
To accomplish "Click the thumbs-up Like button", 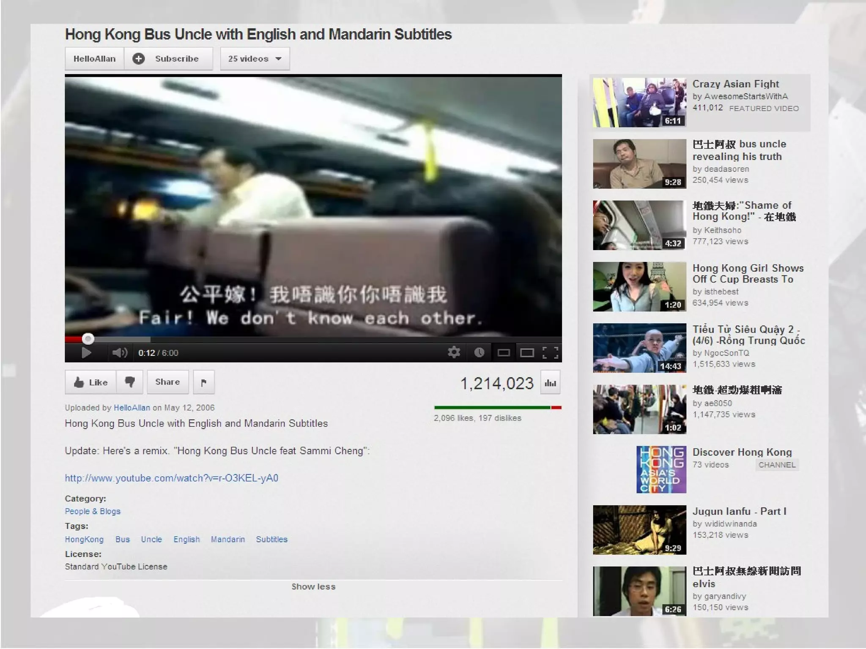I will pyautogui.click(x=91, y=382).
